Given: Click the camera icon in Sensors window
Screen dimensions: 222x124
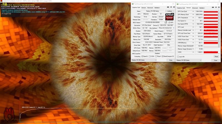Looking at the screenshot, I should pos(213,8).
